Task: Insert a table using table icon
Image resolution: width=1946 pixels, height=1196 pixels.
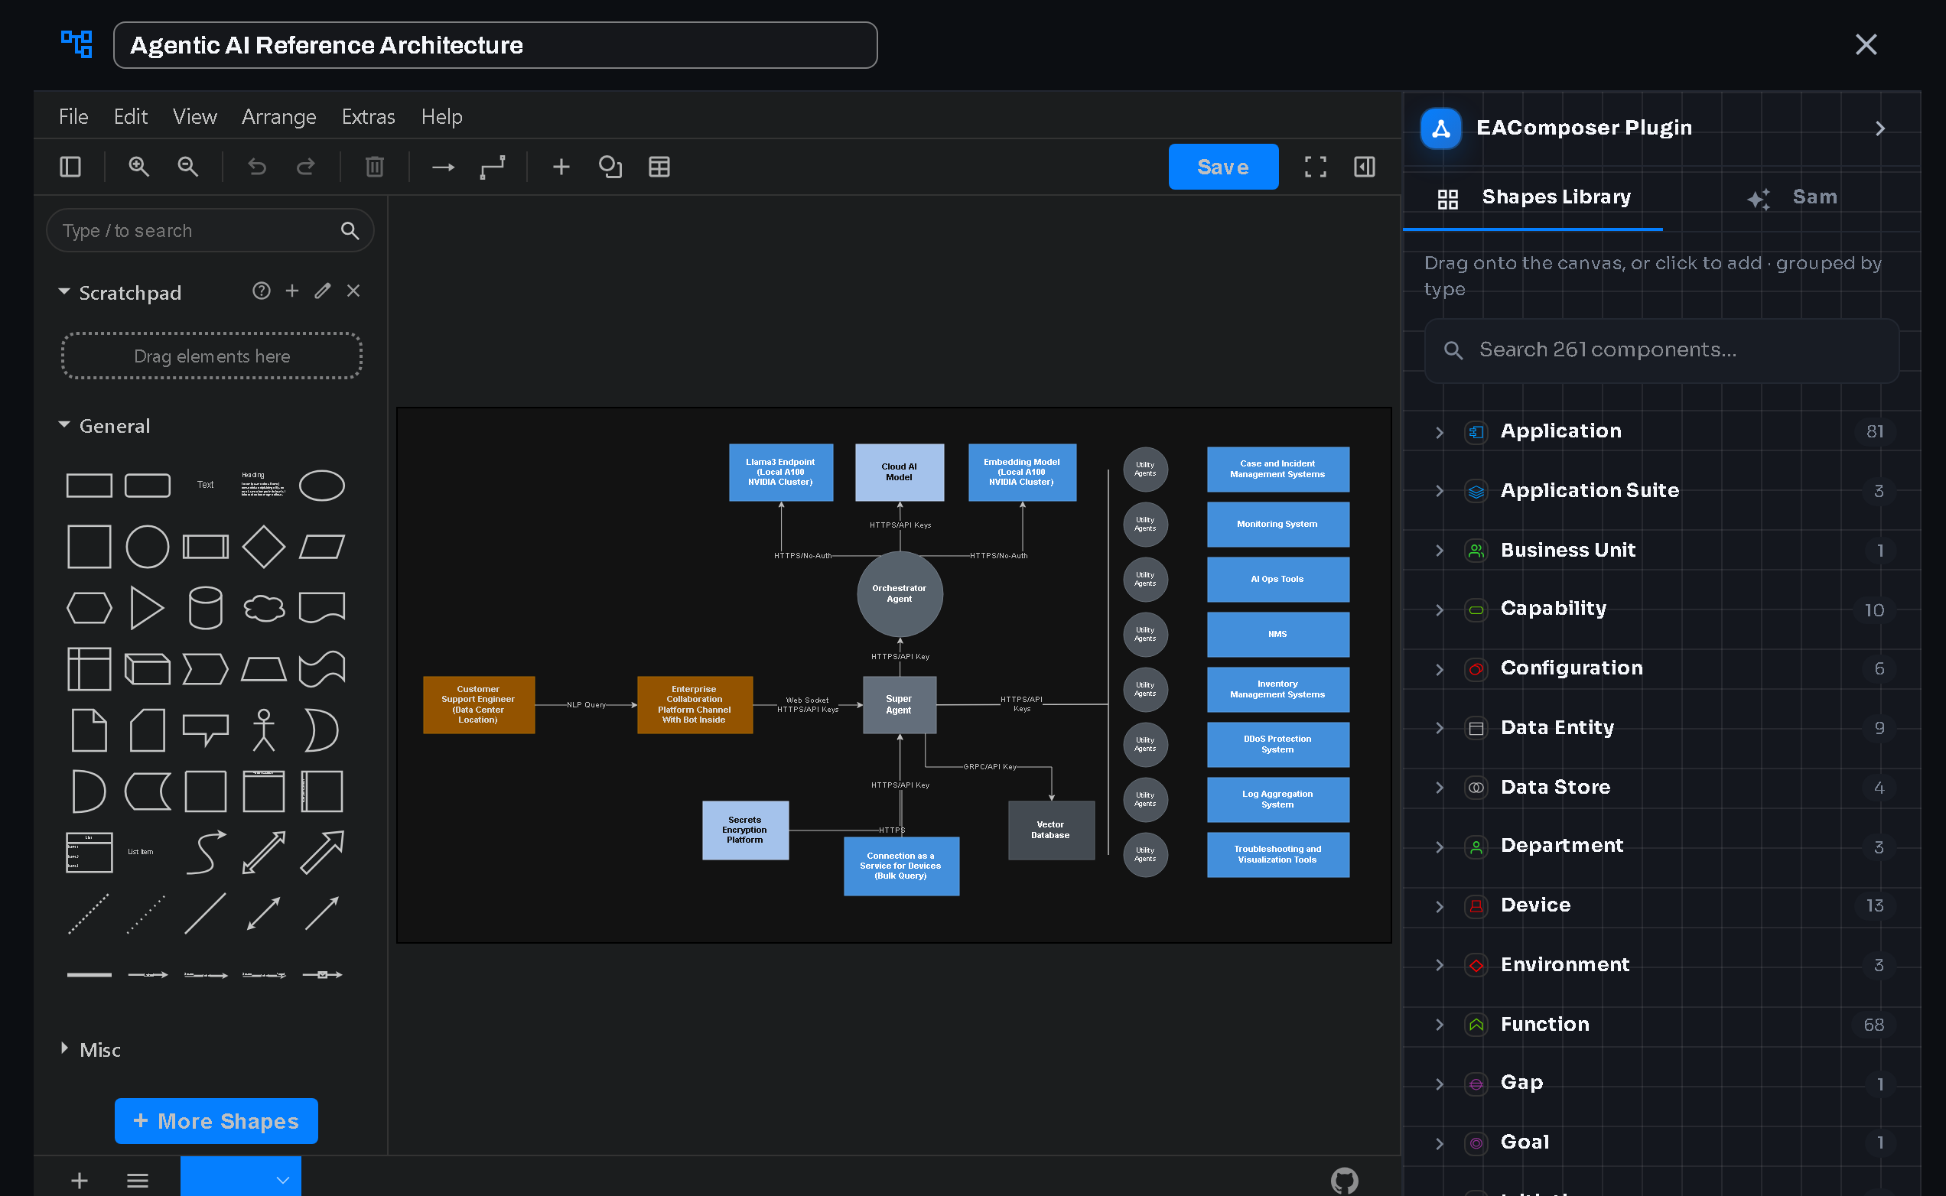Action: 659,167
